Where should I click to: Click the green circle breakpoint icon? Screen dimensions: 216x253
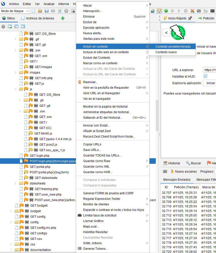166,11
